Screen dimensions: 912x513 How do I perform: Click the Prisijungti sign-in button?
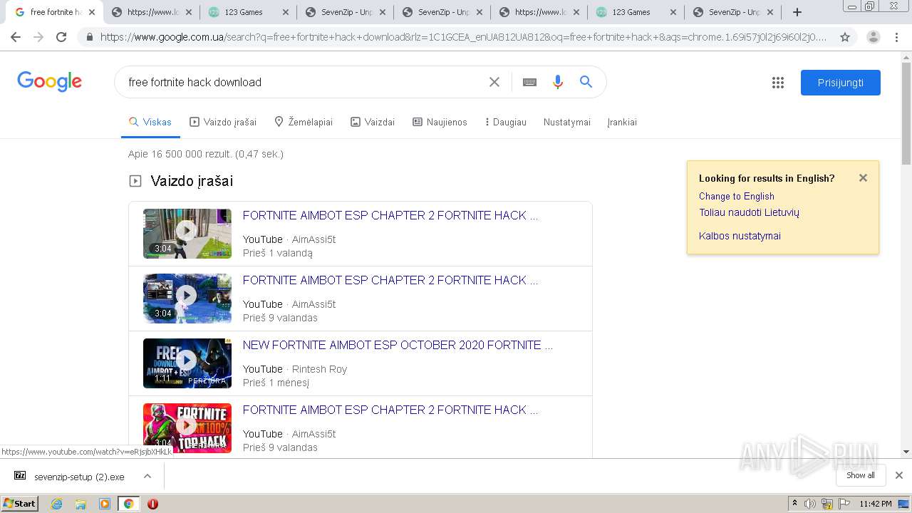pos(841,83)
